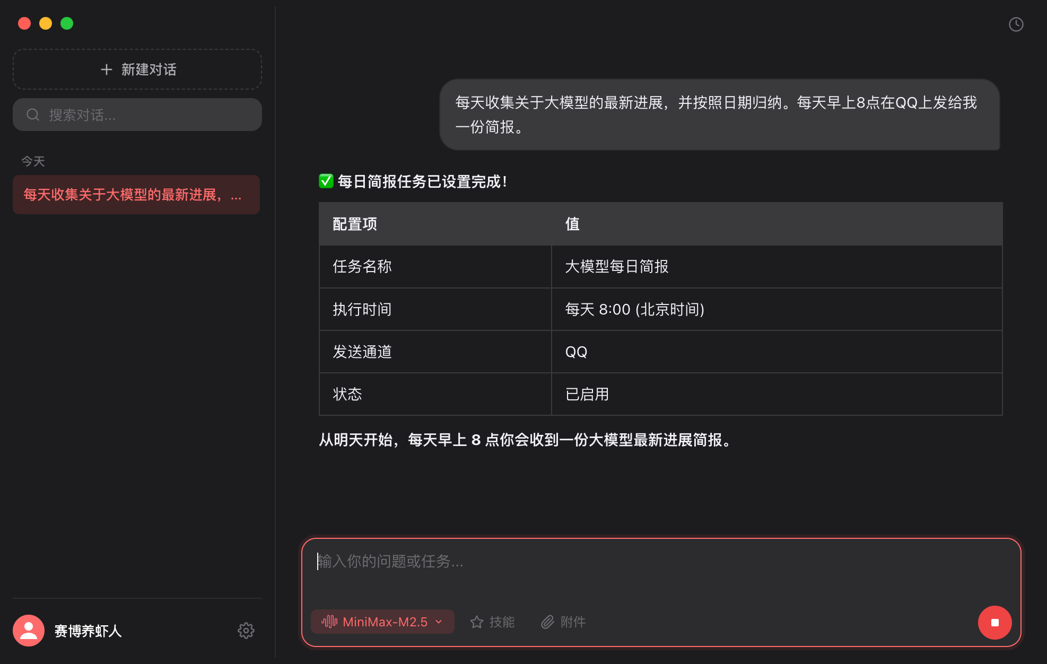Attach a file using the paperclip icon
Screen dimensions: 1047x664
547,622
